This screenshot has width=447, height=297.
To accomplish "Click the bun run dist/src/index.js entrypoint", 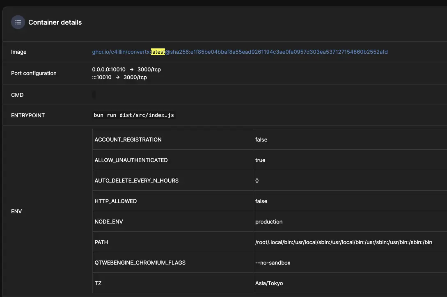I will [x=134, y=115].
